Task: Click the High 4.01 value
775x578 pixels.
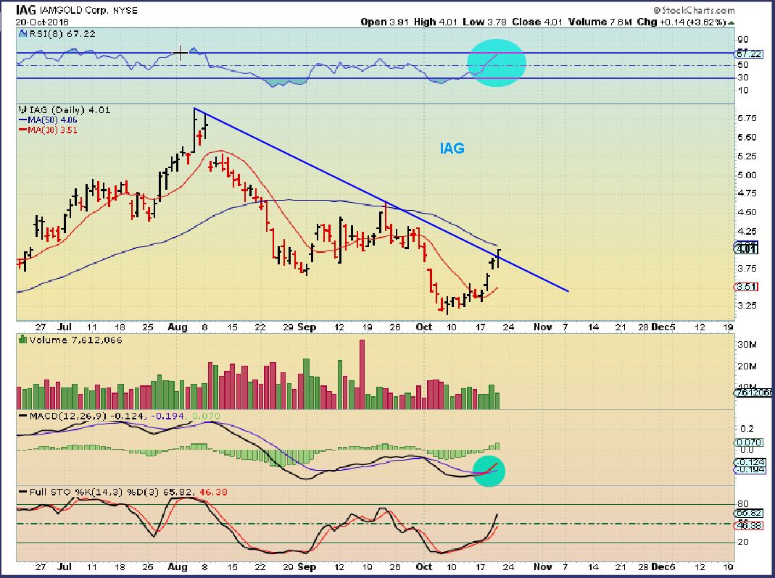Action: (x=436, y=22)
